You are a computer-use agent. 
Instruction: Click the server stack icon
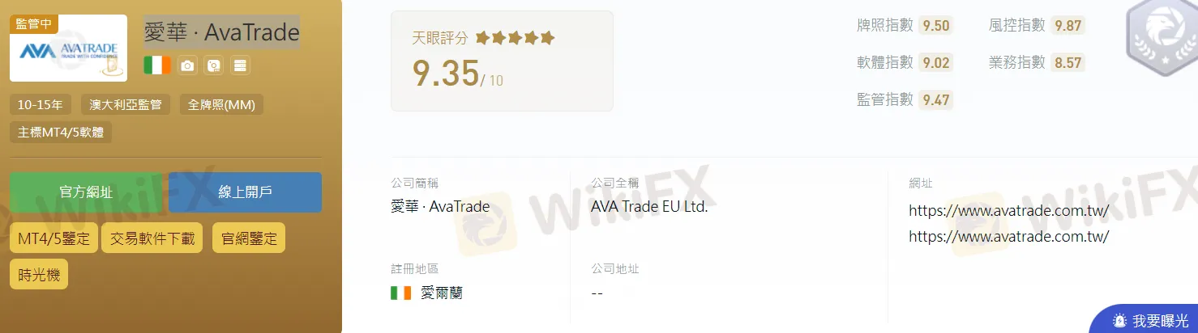pyautogui.click(x=239, y=65)
